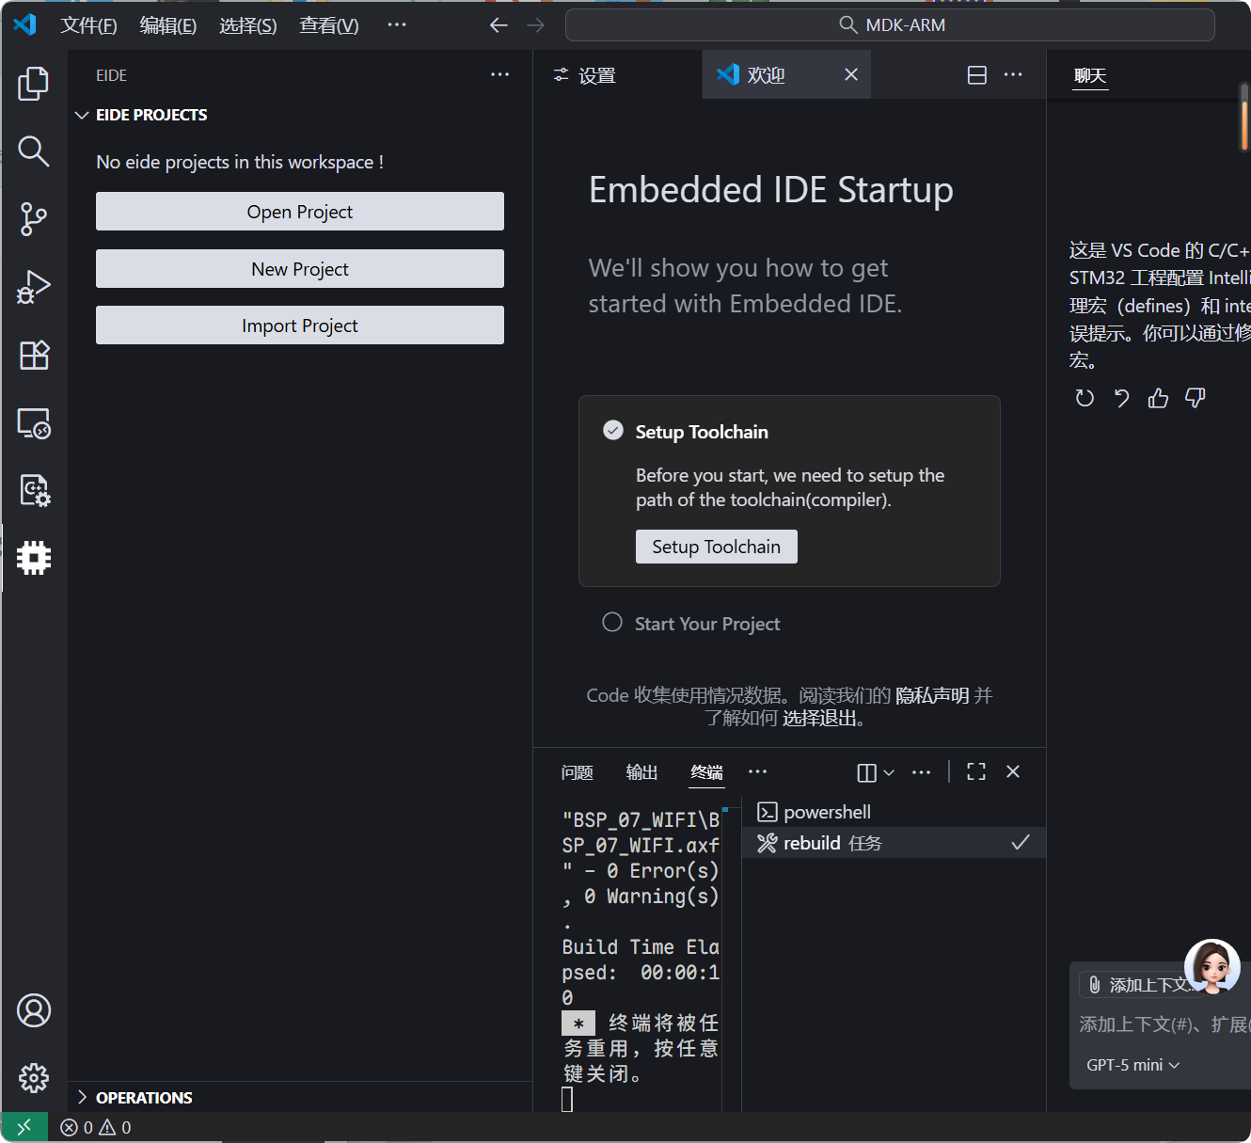Open the Manage gear icon

pyautogui.click(x=34, y=1078)
